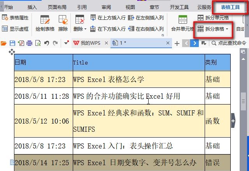Click the panel icon above scrollbar
Viewport: 249px width, 171px height.
(x=243, y=52)
